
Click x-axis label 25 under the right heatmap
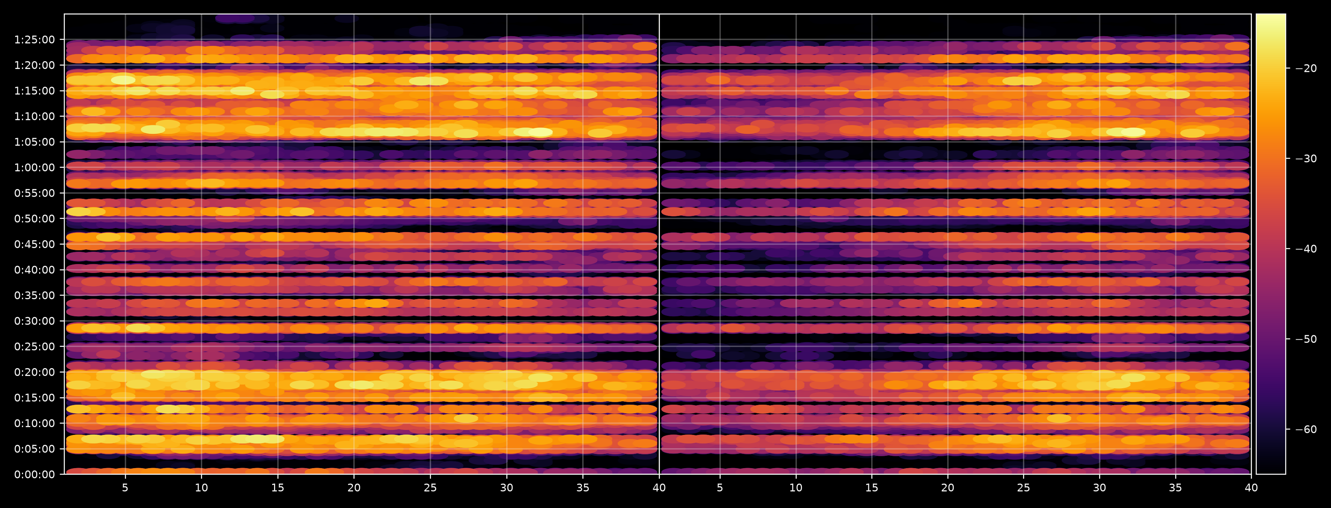click(1023, 488)
